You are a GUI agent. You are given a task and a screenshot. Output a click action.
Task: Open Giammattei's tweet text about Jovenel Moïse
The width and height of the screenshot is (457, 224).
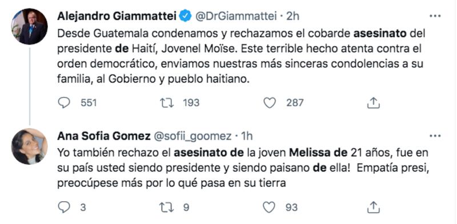point(241,56)
